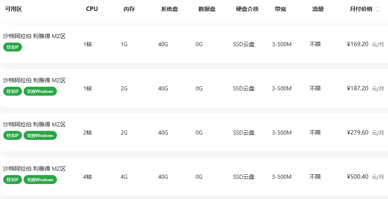Viewport: 388px width, 199px height.
Task: Click the 可用区 column header
Action: (13, 9)
